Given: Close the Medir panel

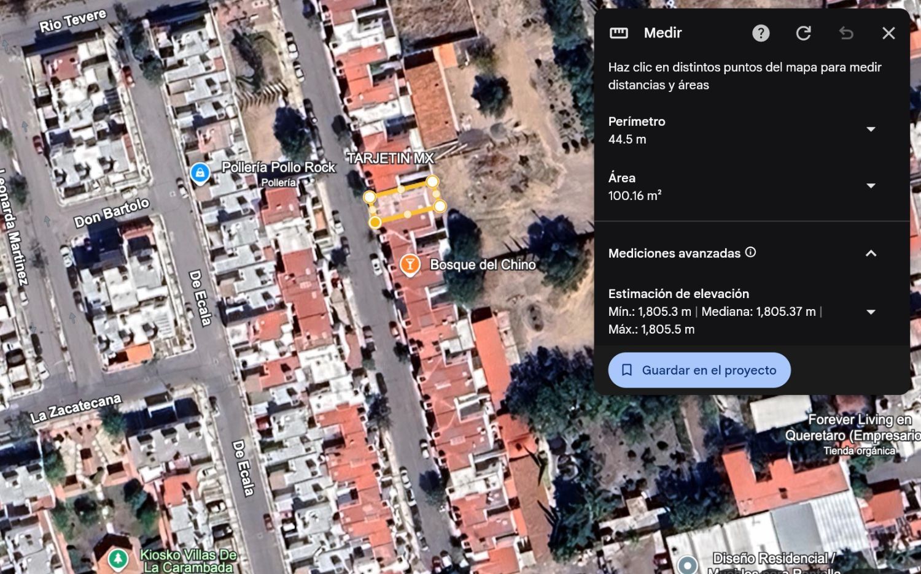Looking at the screenshot, I should pyautogui.click(x=888, y=33).
